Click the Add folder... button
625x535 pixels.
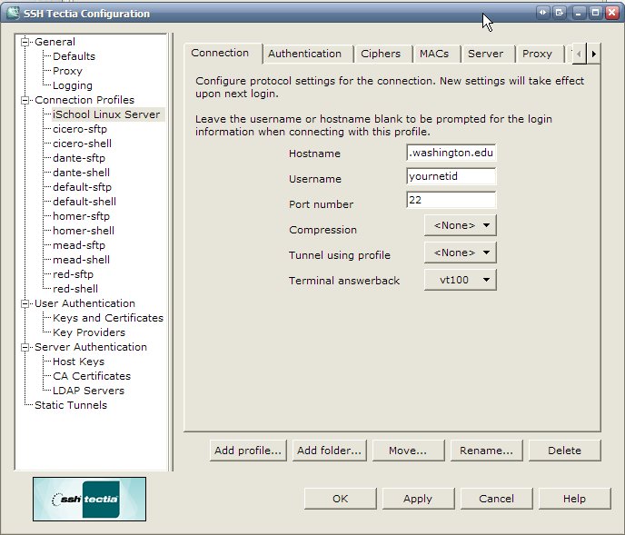click(329, 451)
